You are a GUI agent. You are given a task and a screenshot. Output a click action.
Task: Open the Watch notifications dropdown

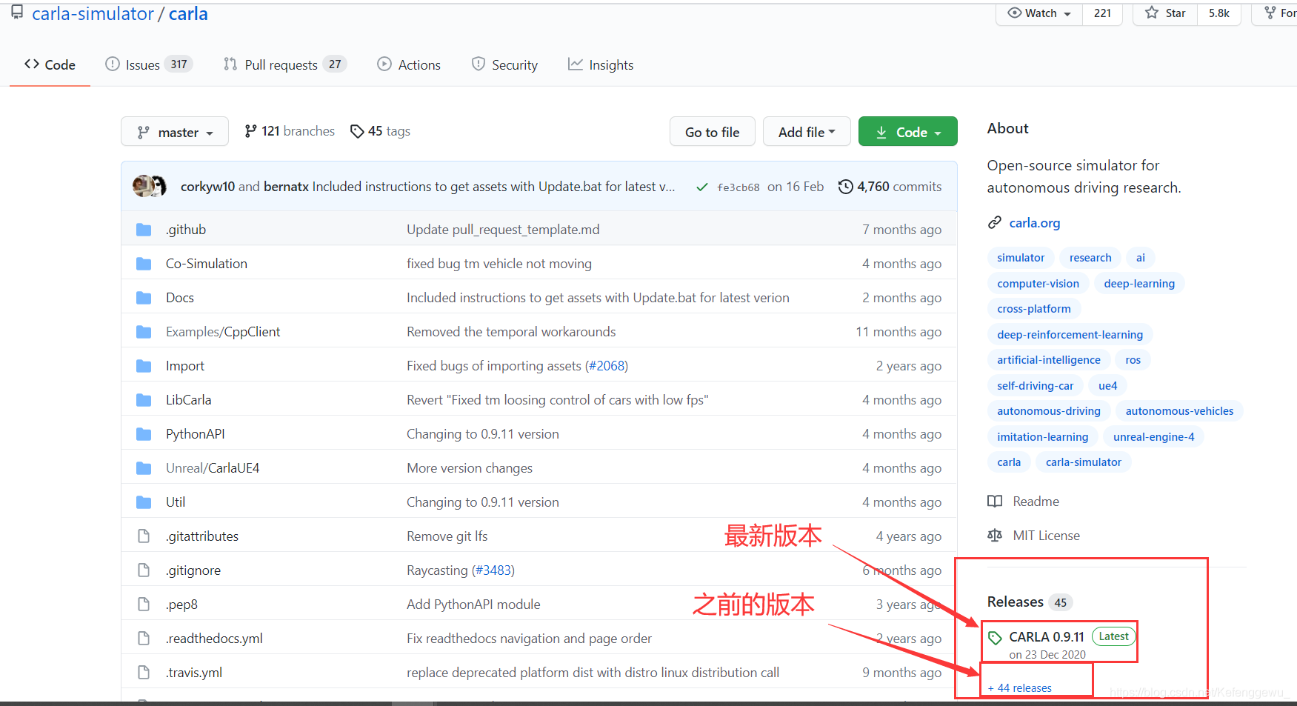1040,13
